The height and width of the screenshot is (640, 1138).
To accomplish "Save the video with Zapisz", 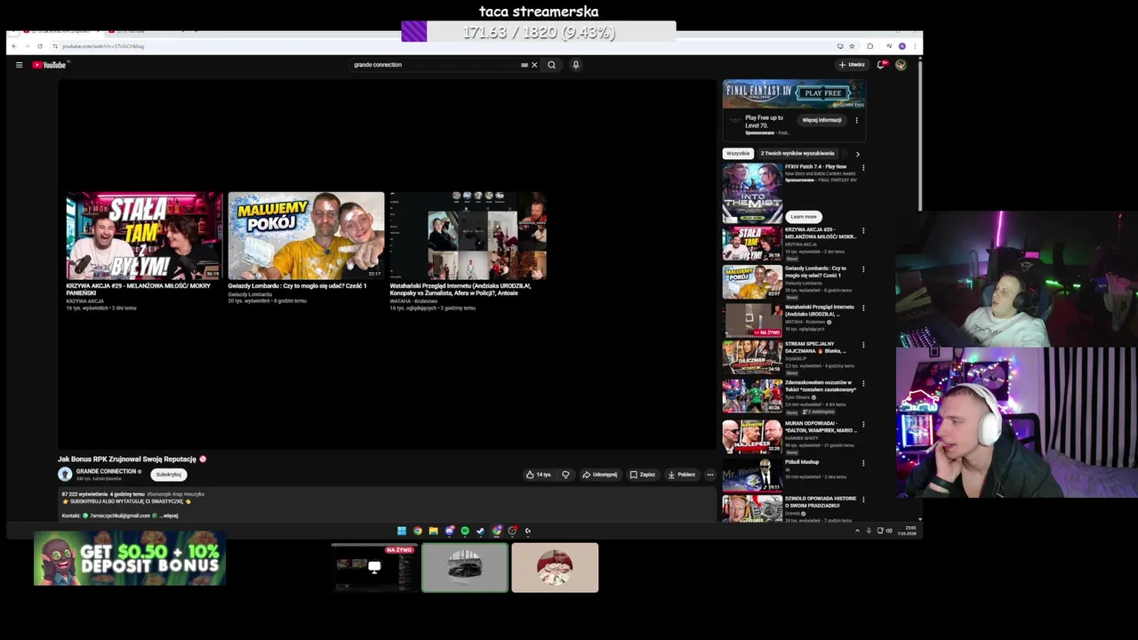I will click(643, 475).
